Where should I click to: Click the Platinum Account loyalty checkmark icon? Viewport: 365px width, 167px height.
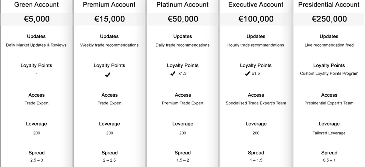coord(172,73)
